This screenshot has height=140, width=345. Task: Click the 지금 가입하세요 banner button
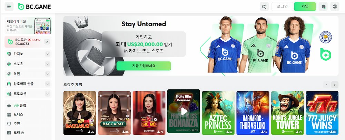(144, 66)
